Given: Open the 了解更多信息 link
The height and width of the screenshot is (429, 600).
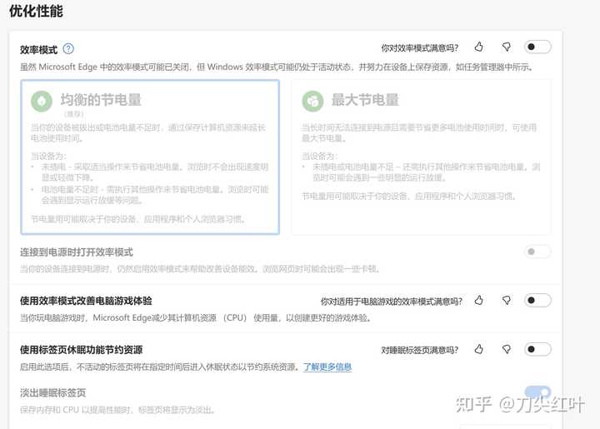Looking at the screenshot, I should (327, 367).
